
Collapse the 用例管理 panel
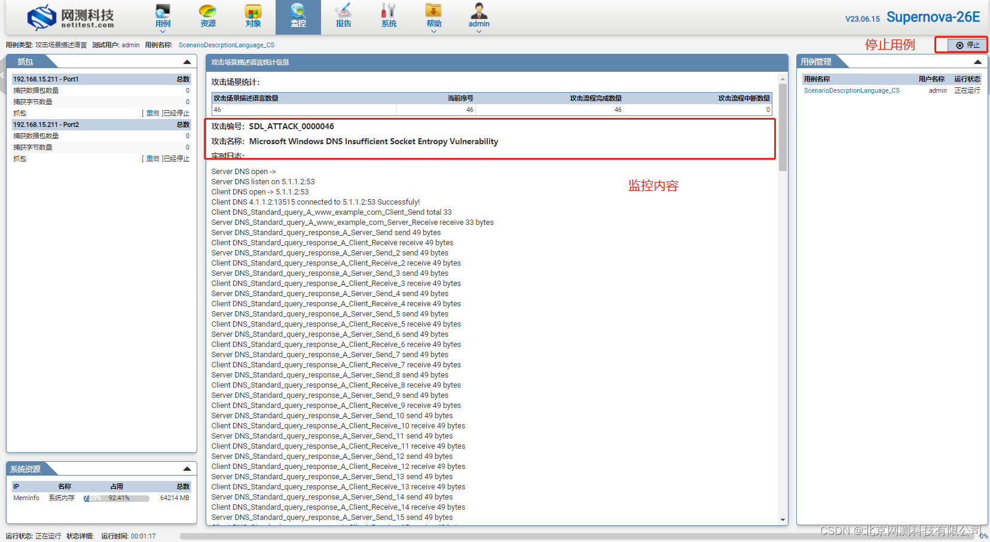[977, 62]
